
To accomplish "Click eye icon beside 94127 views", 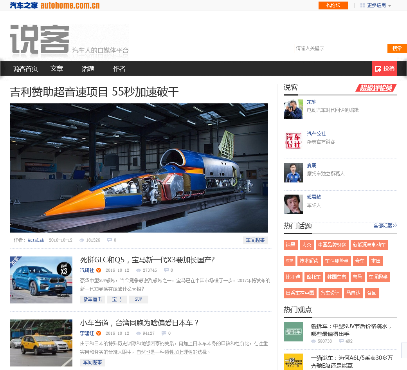I will (x=139, y=334).
